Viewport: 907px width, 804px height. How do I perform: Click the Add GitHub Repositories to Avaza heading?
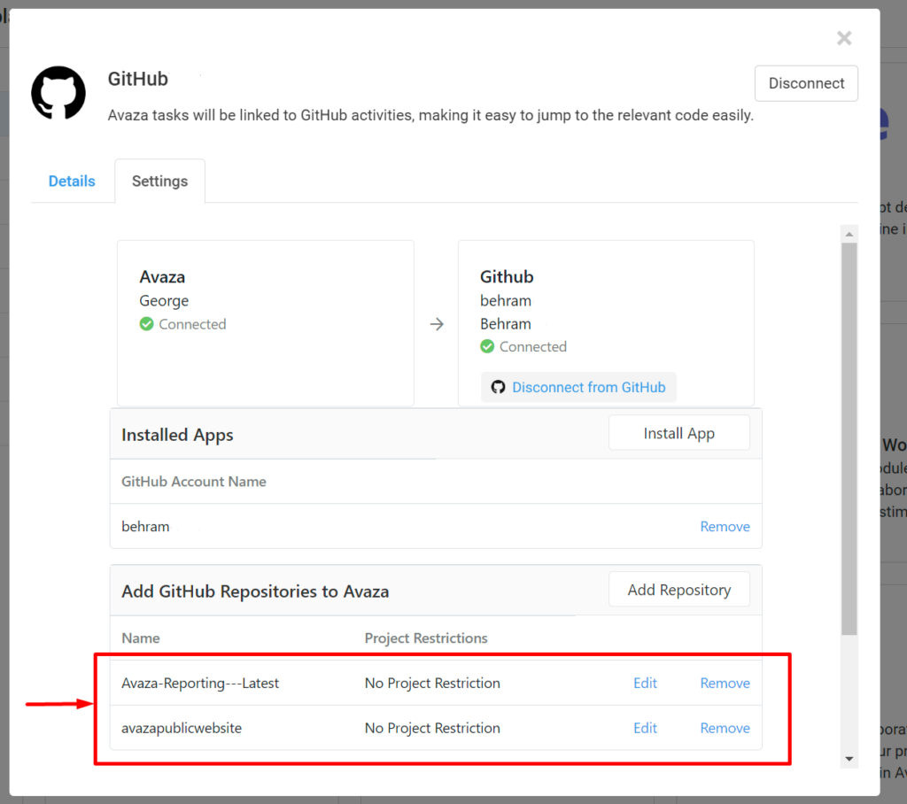[x=255, y=591]
